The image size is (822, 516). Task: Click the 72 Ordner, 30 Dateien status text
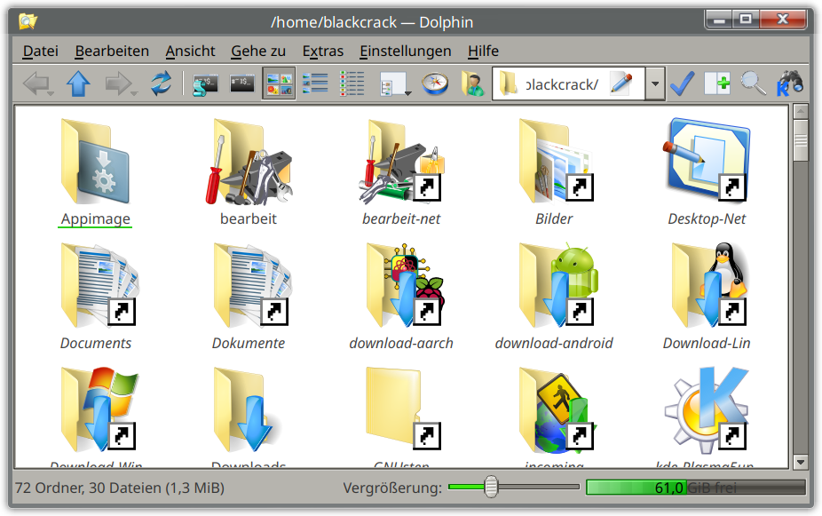point(120,488)
